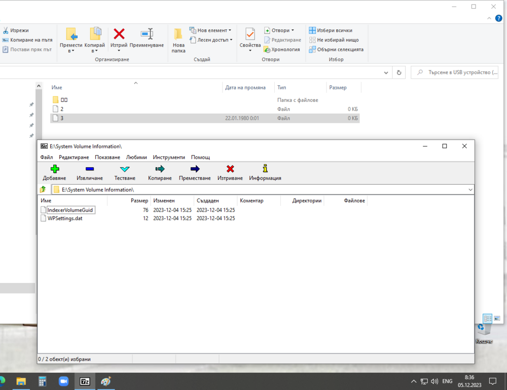Sort by the Размер column header in 7-Zip
This screenshot has height=390, width=507.
[x=139, y=201]
